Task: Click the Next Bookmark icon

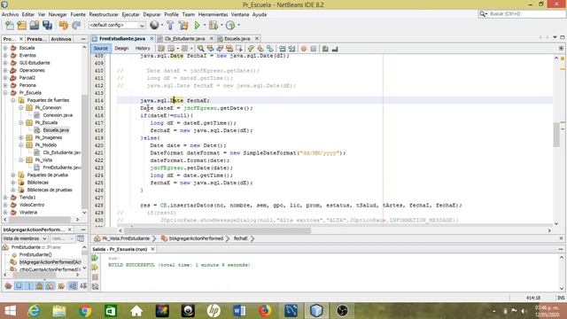Action: (x=260, y=49)
